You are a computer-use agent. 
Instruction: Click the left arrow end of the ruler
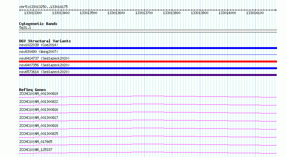[x=20, y=10]
